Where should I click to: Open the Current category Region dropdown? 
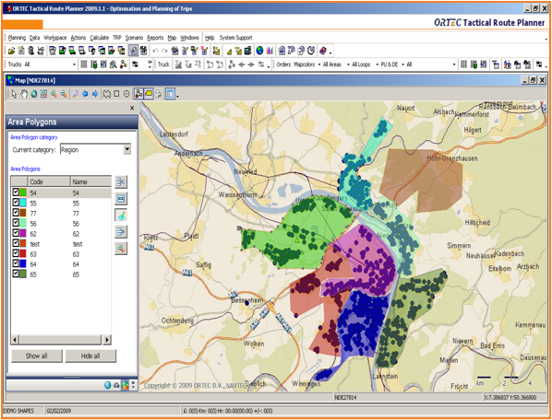click(127, 149)
